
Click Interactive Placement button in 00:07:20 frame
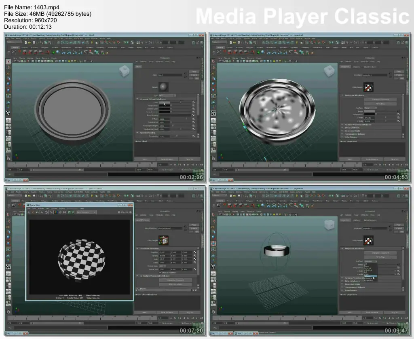[175, 280]
